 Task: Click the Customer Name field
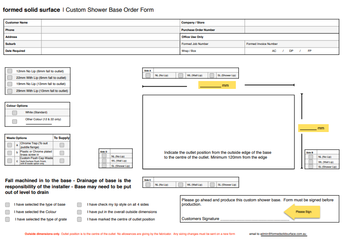[x=110, y=23]
